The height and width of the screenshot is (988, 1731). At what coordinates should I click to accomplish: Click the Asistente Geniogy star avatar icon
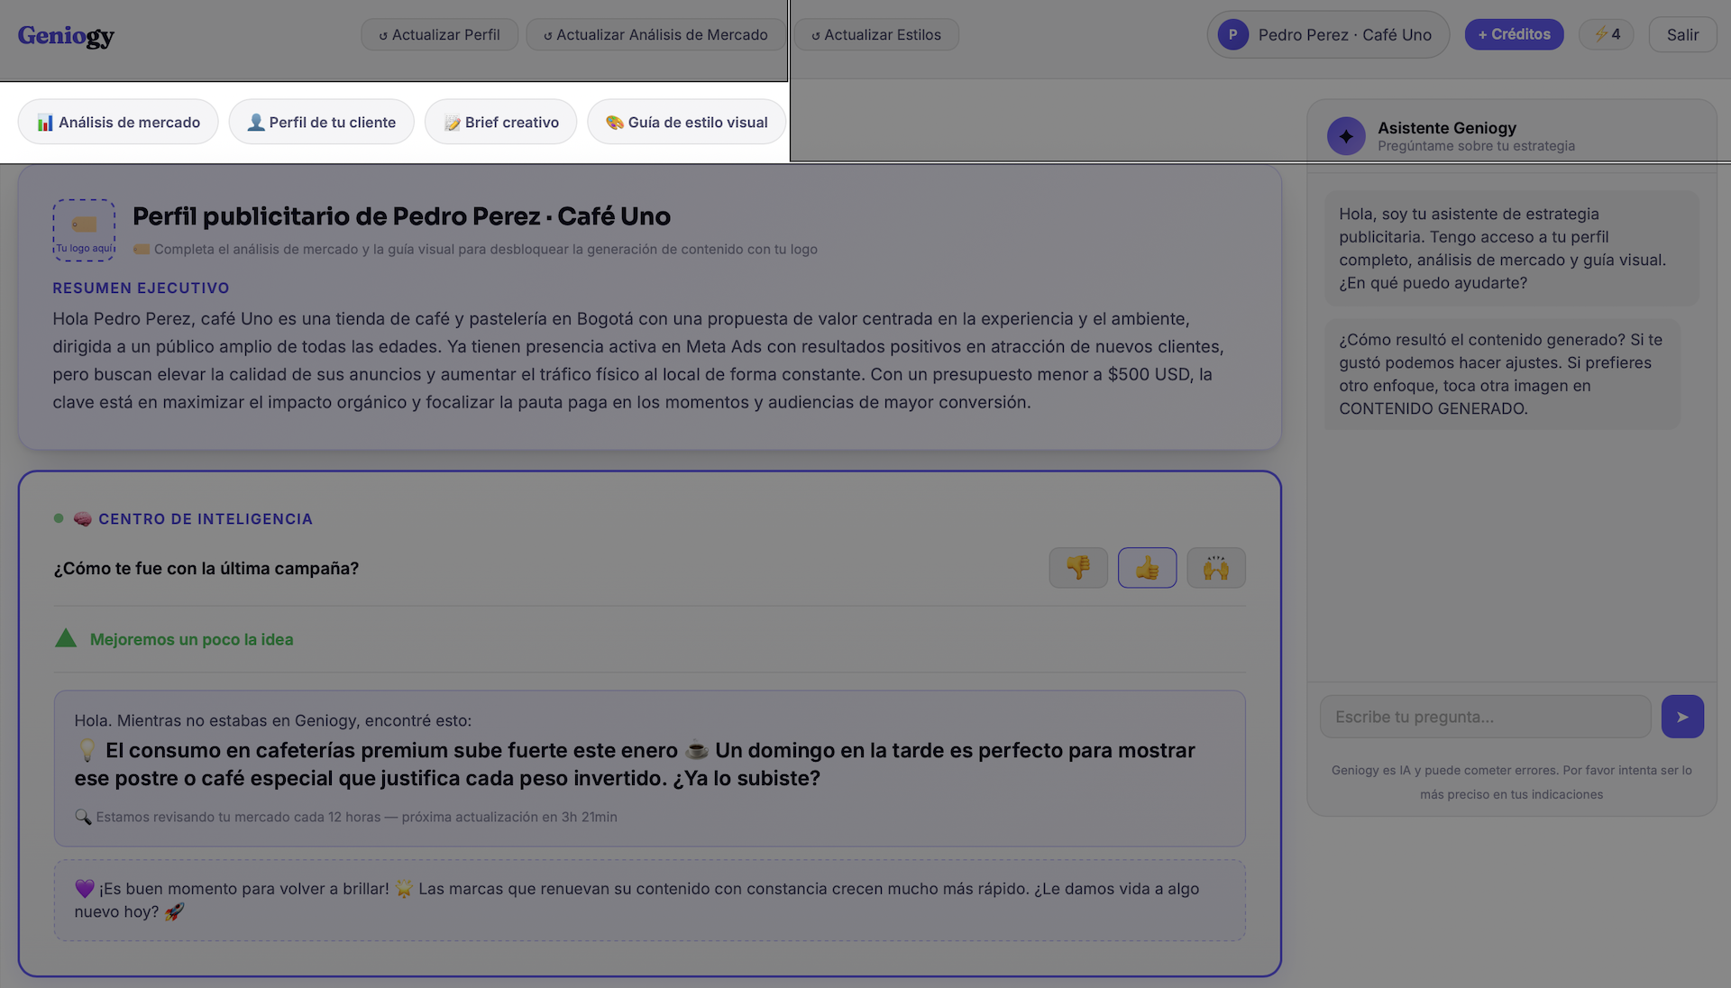pyautogui.click(x=1346, y=136)
